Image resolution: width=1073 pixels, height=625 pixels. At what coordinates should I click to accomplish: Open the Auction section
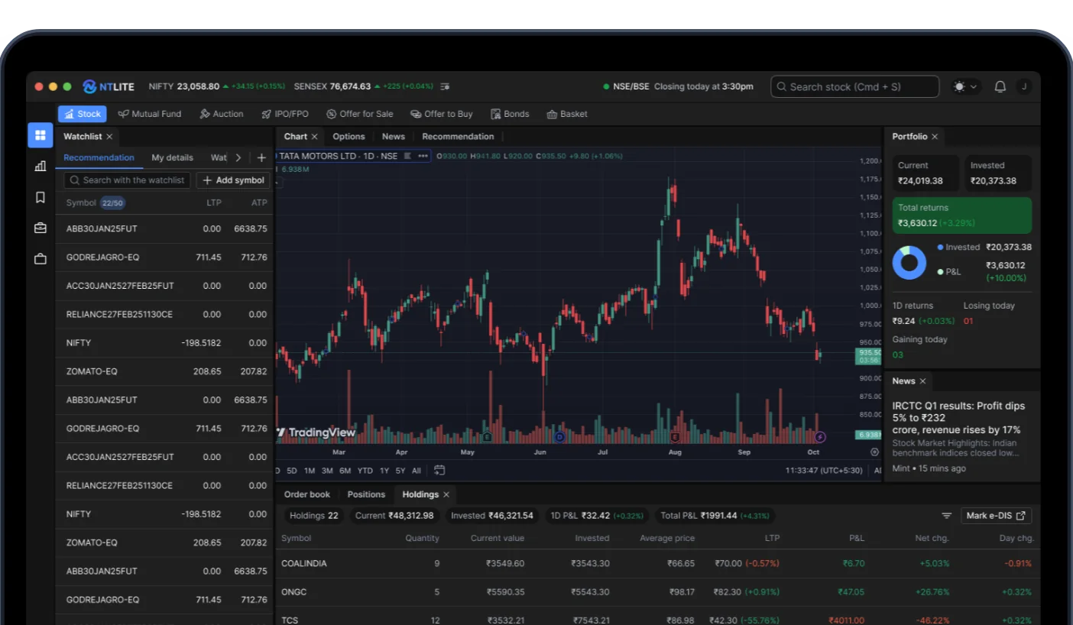[222, 114]
